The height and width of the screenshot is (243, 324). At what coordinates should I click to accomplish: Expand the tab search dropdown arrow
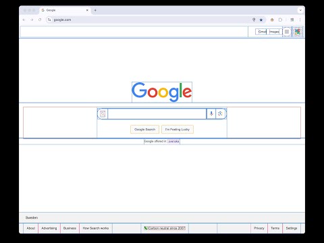coord(300,10)
